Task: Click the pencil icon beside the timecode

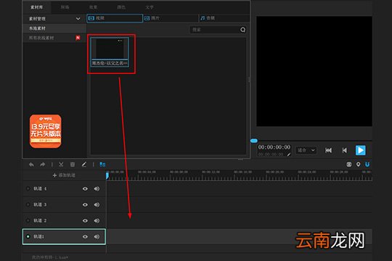Action: pos(289,154)
